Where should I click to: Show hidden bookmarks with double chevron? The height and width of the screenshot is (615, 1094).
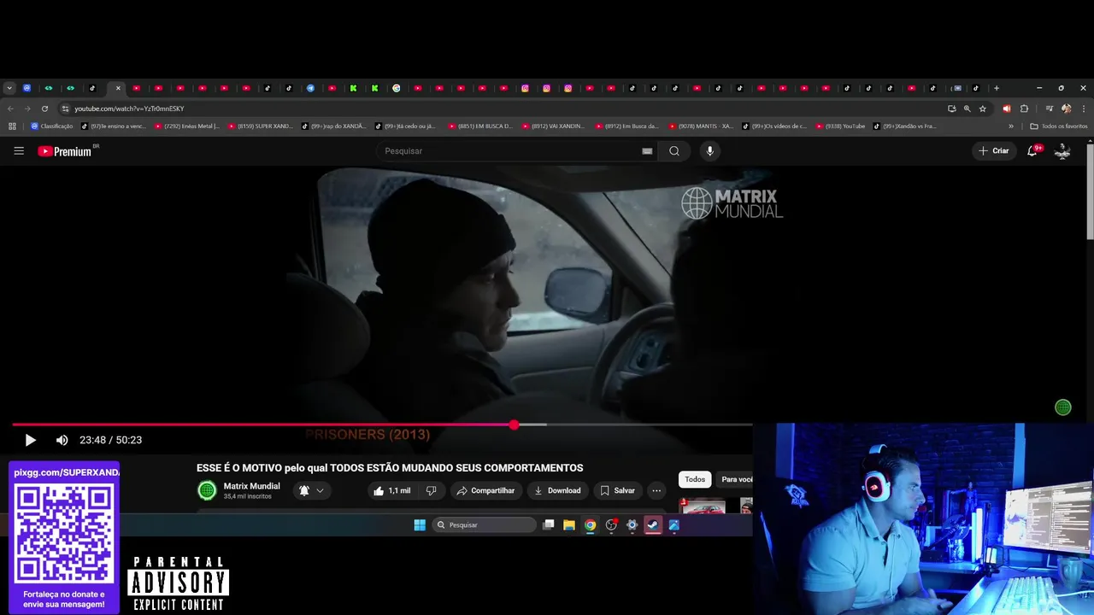pyautogui.click(x=1011, y=126)
